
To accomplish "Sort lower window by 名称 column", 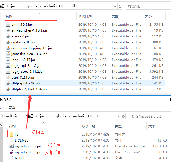I will point(12,126).
